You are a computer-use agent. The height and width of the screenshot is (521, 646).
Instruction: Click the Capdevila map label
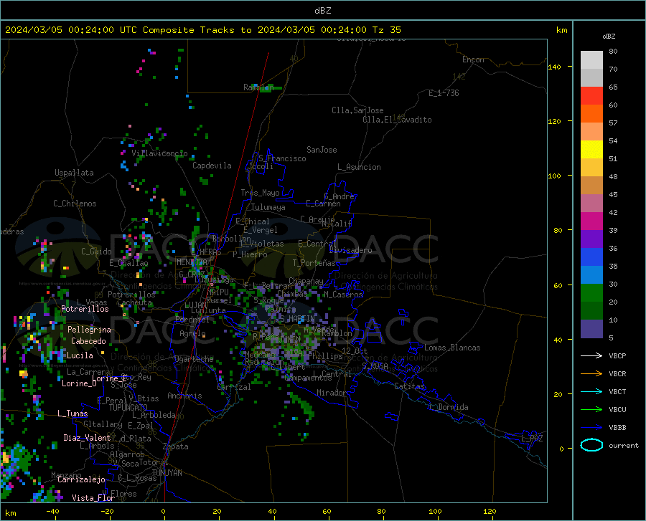point(212,166)
